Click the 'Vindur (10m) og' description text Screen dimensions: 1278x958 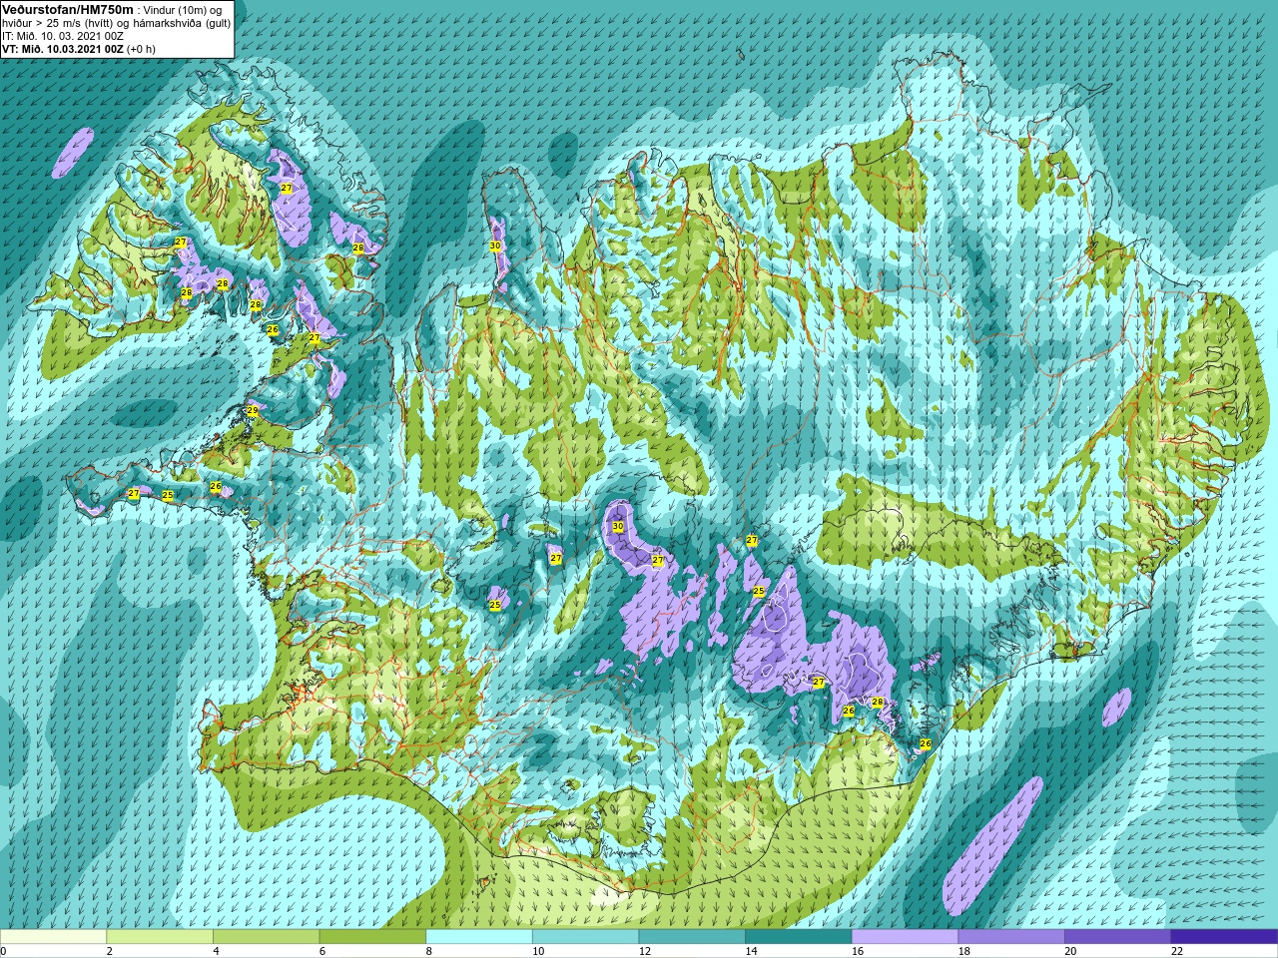pos(183,10)
